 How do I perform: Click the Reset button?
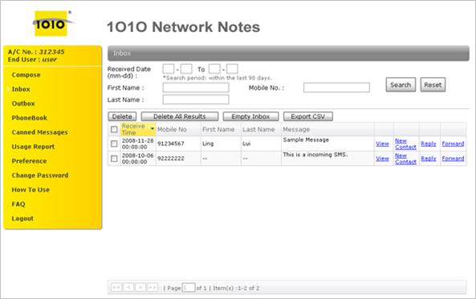pyautogui.click(x=433, y=85)
